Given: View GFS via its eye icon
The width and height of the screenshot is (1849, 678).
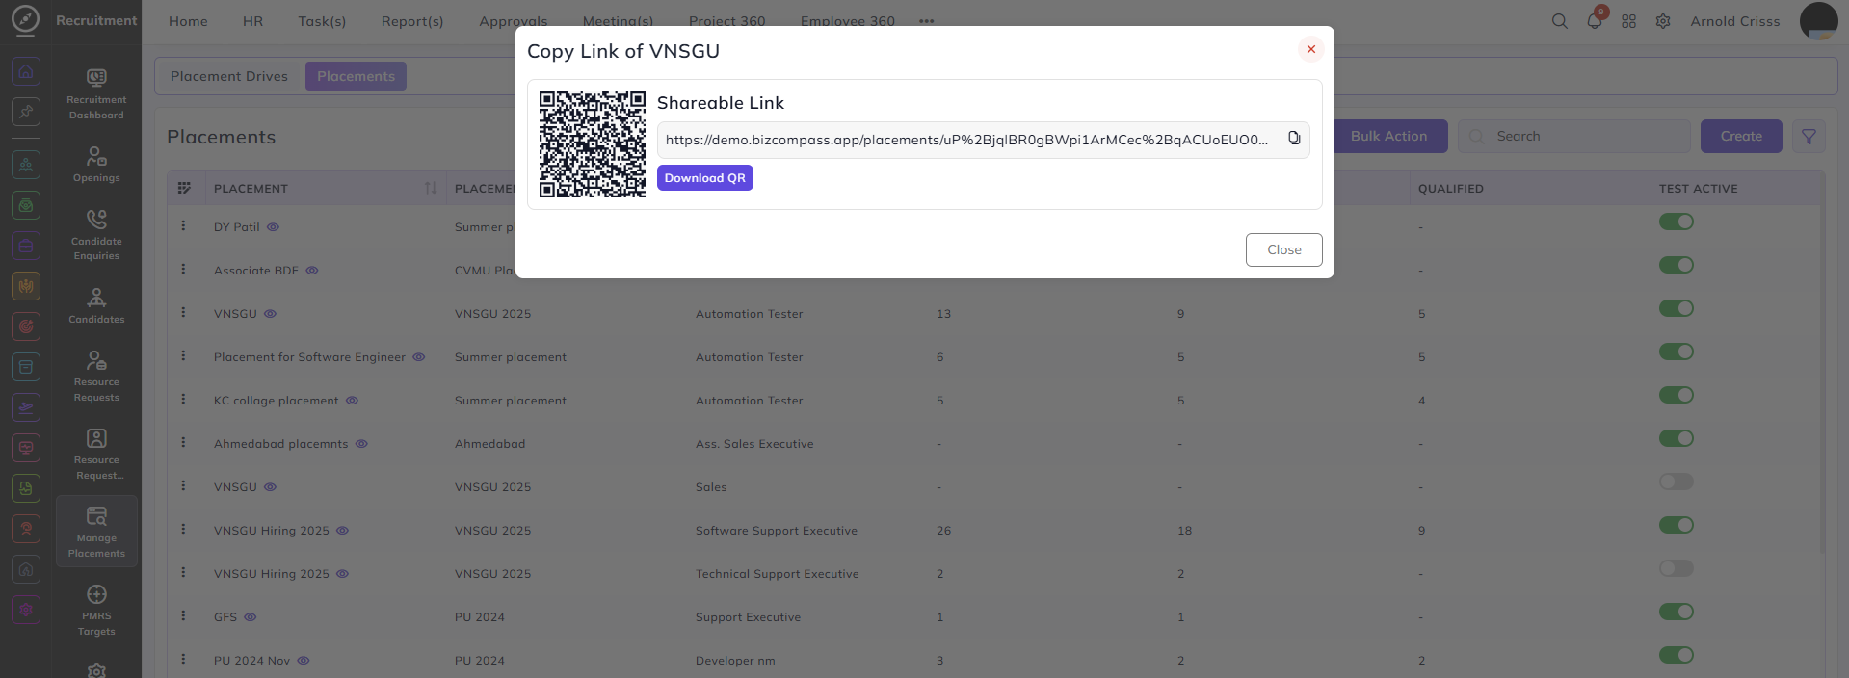Looking at the screenshot, I should (250, 617).
